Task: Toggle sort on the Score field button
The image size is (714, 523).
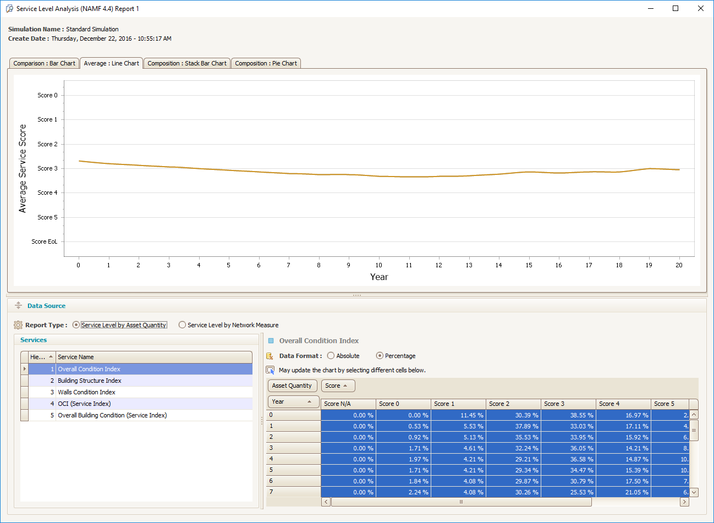Action: click(x=338, y=386)
